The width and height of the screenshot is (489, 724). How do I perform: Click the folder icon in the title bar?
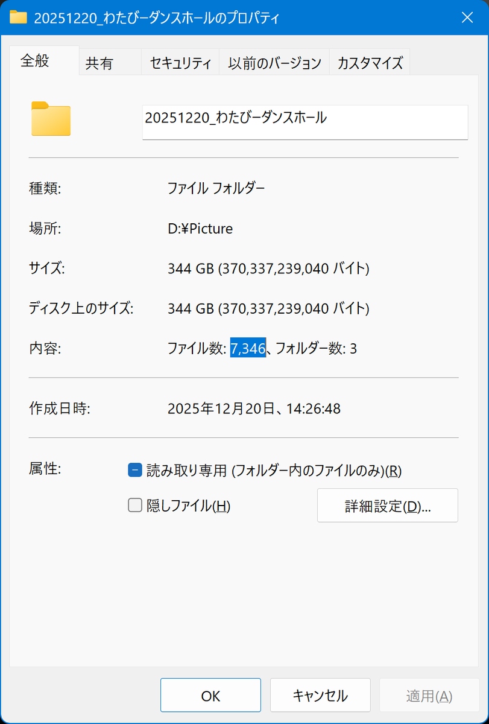pyautogui.click(x=19, y=17)
